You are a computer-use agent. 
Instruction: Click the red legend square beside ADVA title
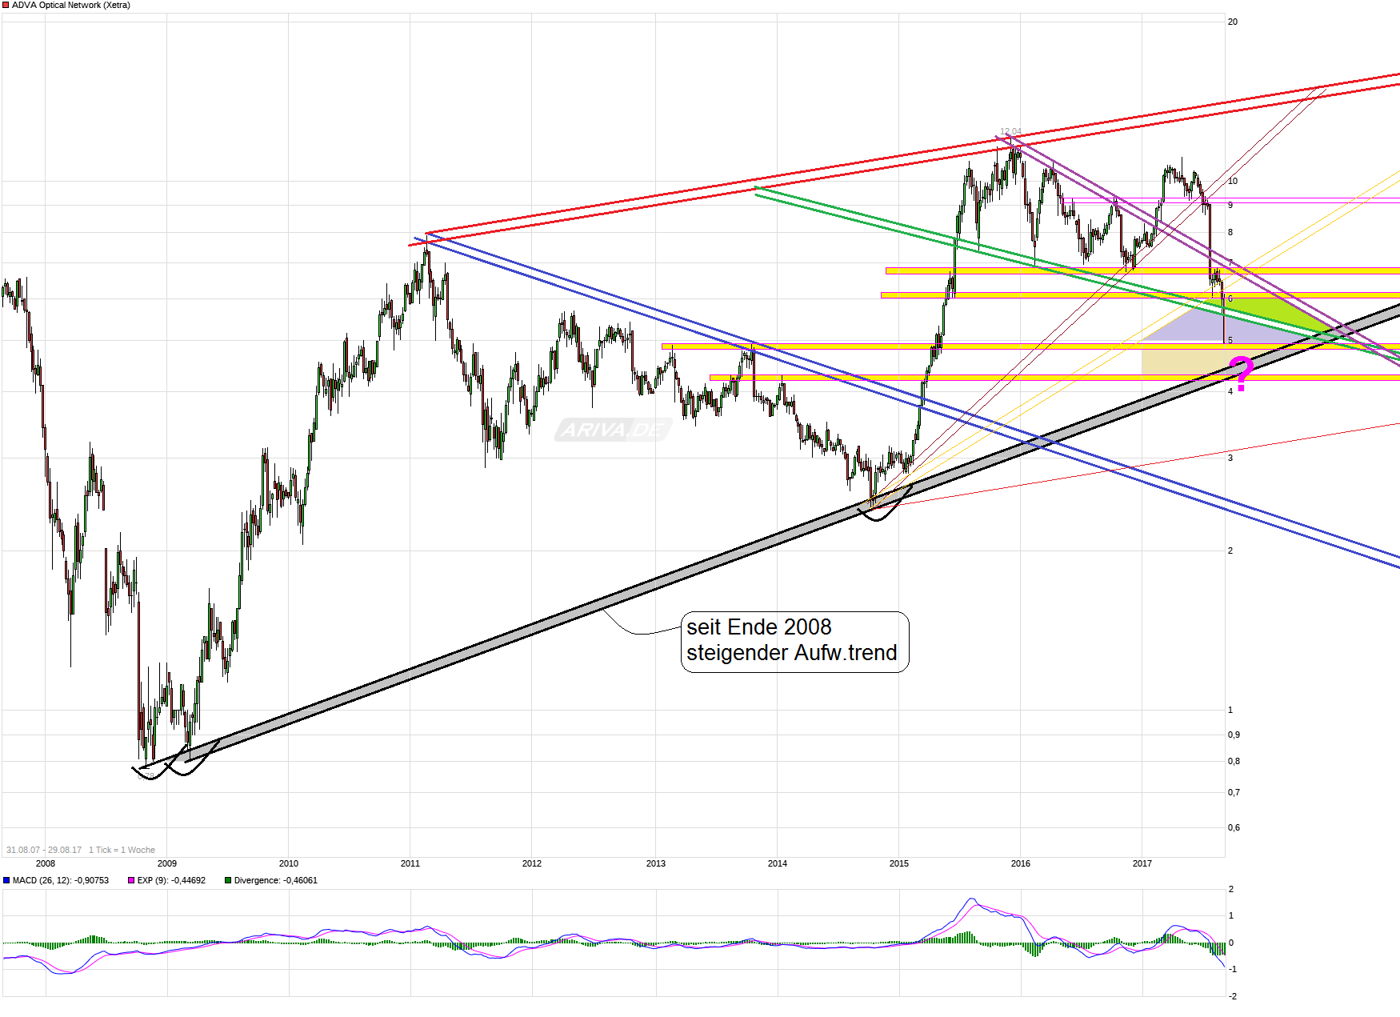coord(6,6)
